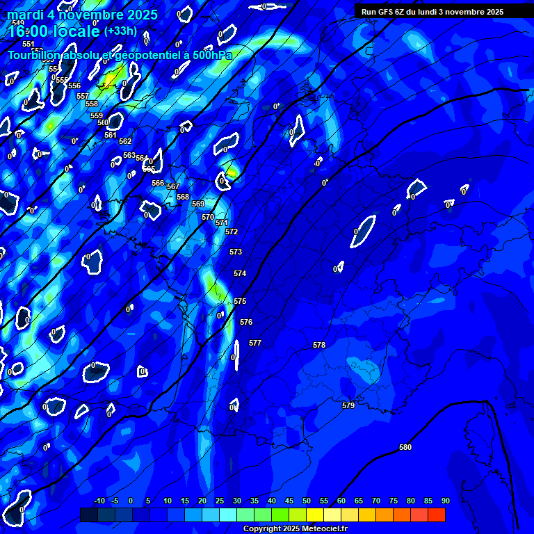Viewport: 534px width, 534px height.
Task: Click the -10 legend scale value
Action: 99,501
